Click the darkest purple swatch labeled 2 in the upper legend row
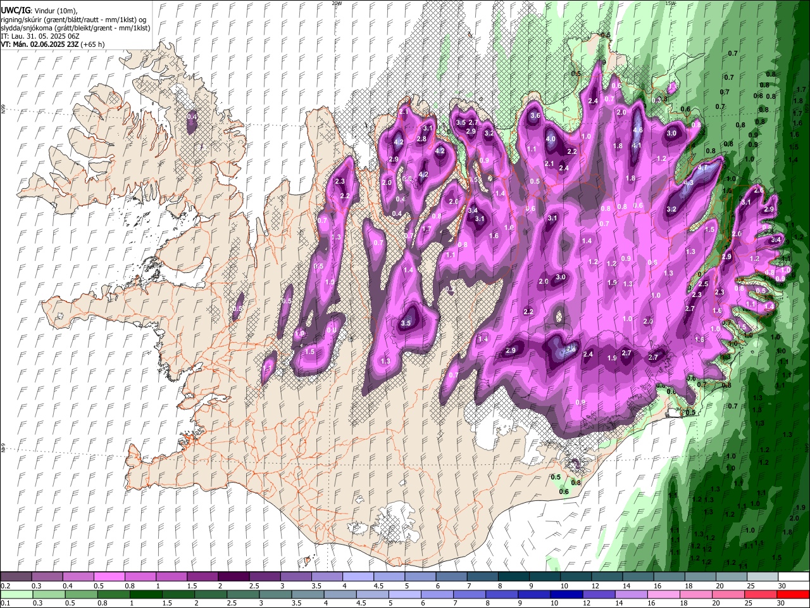Image resolution: width=810 pixels, height=608 pixels. click(x=234, y=577)
